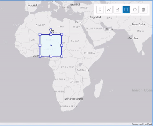Viewport: 153px width, 126px height.
Task: Click the top-left corner handle of rectangle
Action: coord(40,35)
